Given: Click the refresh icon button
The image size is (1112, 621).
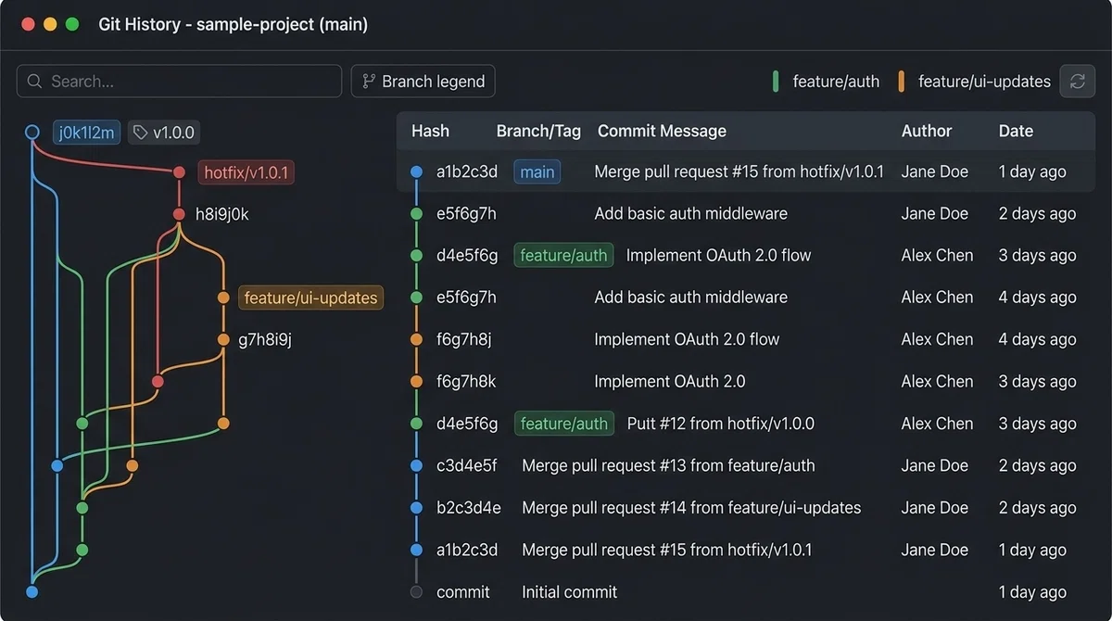Looking at the screenshot, I should pyautogui.click(x=1077, y=82).
